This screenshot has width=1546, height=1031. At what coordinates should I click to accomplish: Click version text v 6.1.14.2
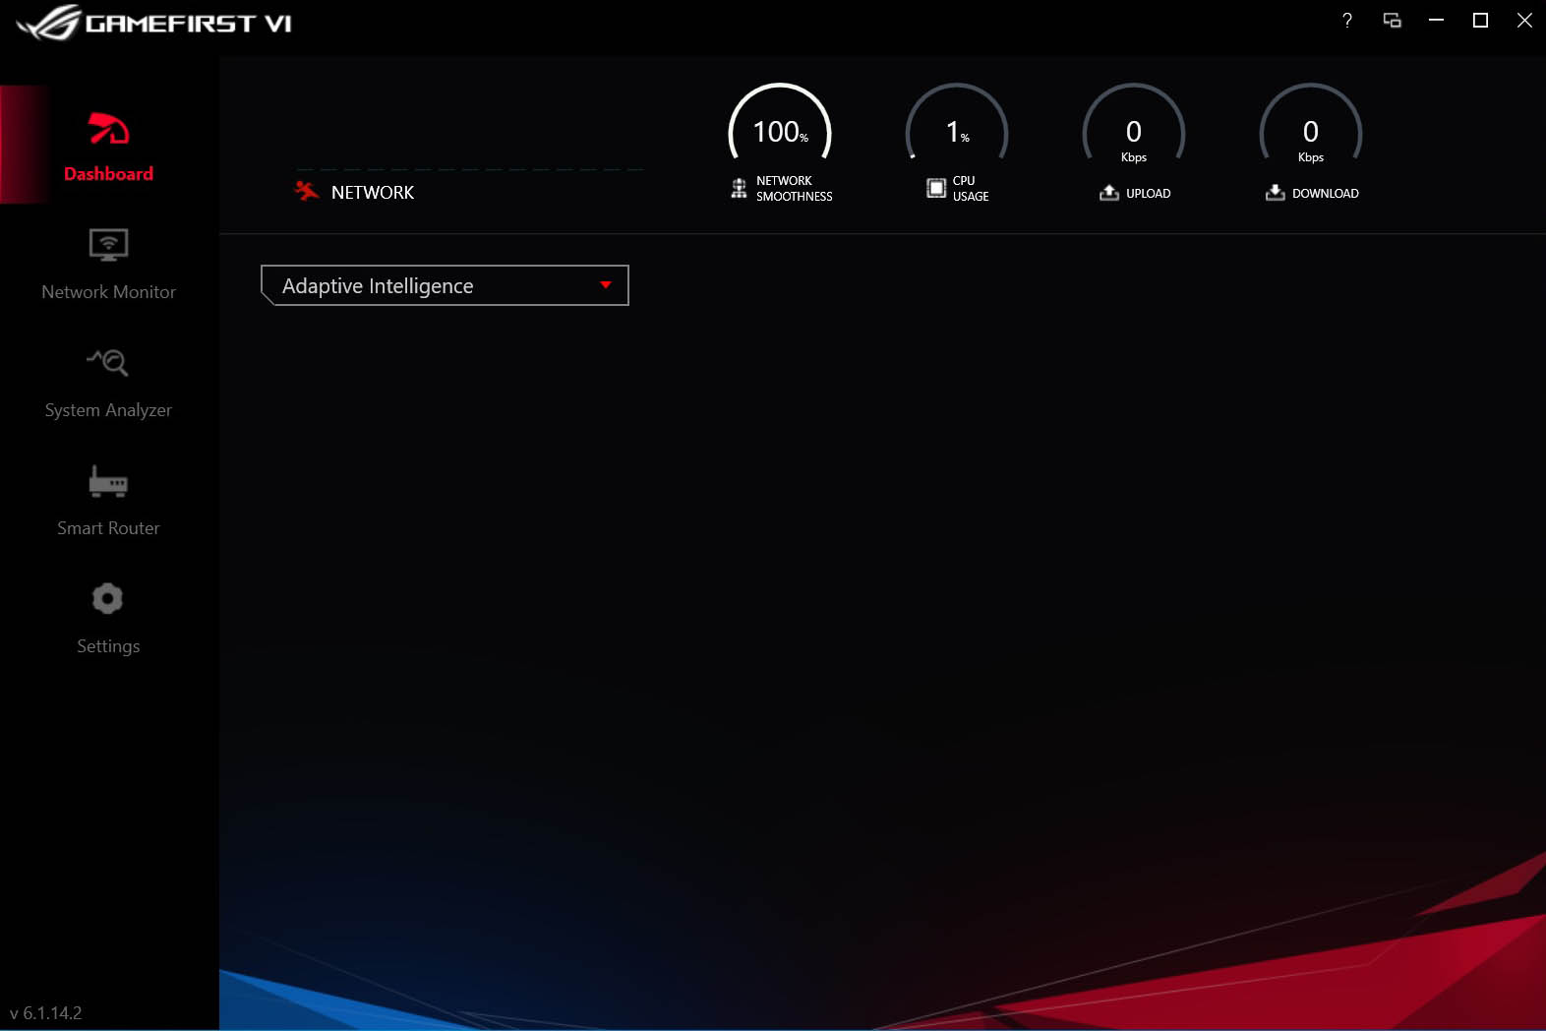click(45, 1012)
